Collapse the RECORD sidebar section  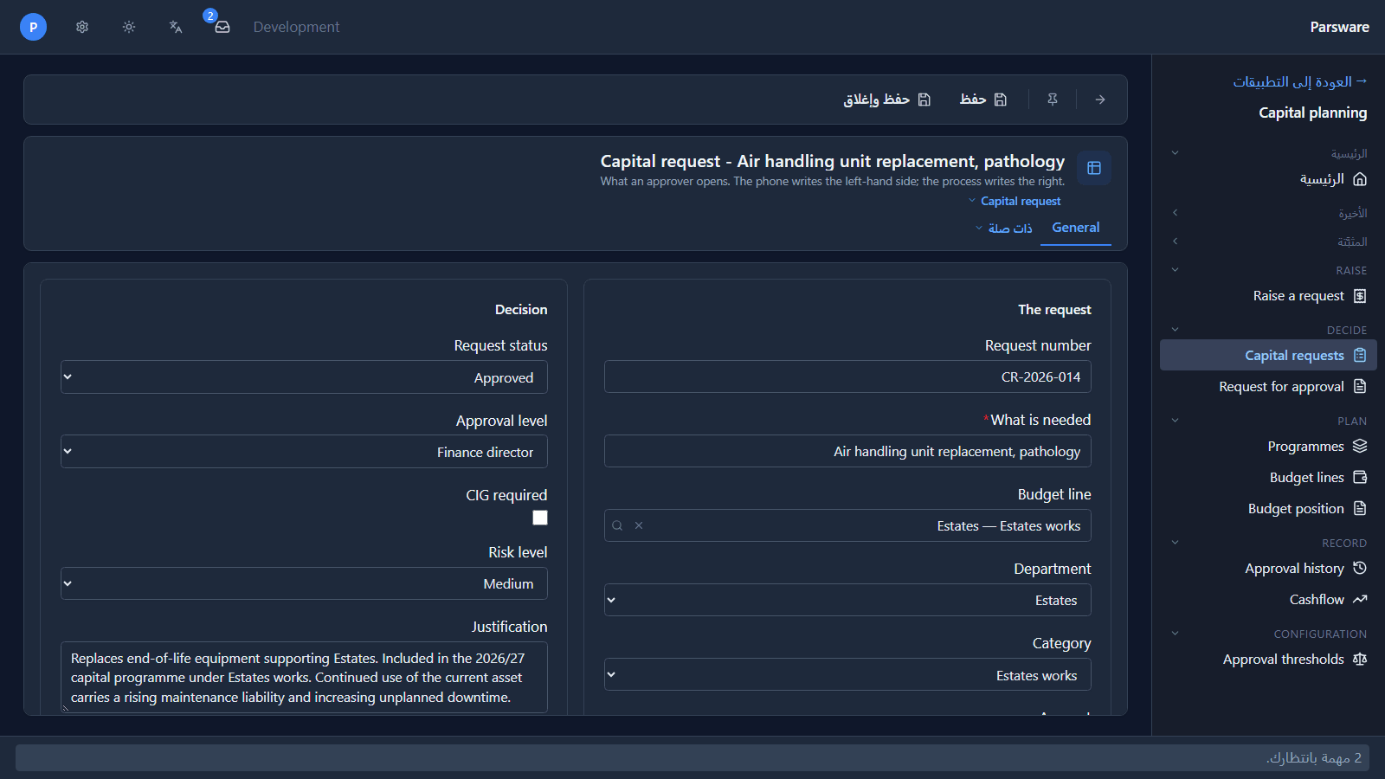1175,542
